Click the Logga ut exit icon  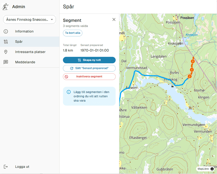point(6,167)
